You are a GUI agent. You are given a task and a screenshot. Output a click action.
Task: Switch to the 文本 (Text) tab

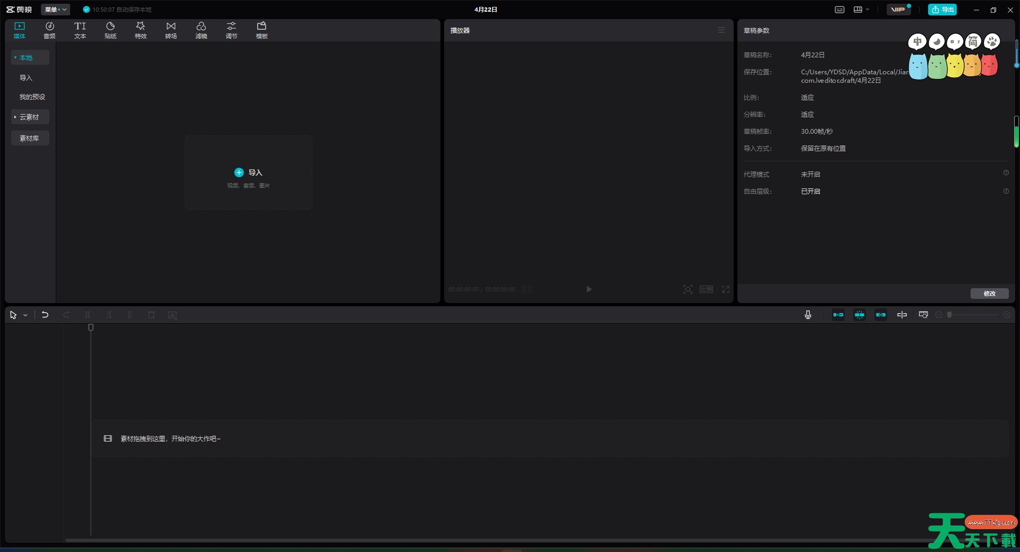80,30
